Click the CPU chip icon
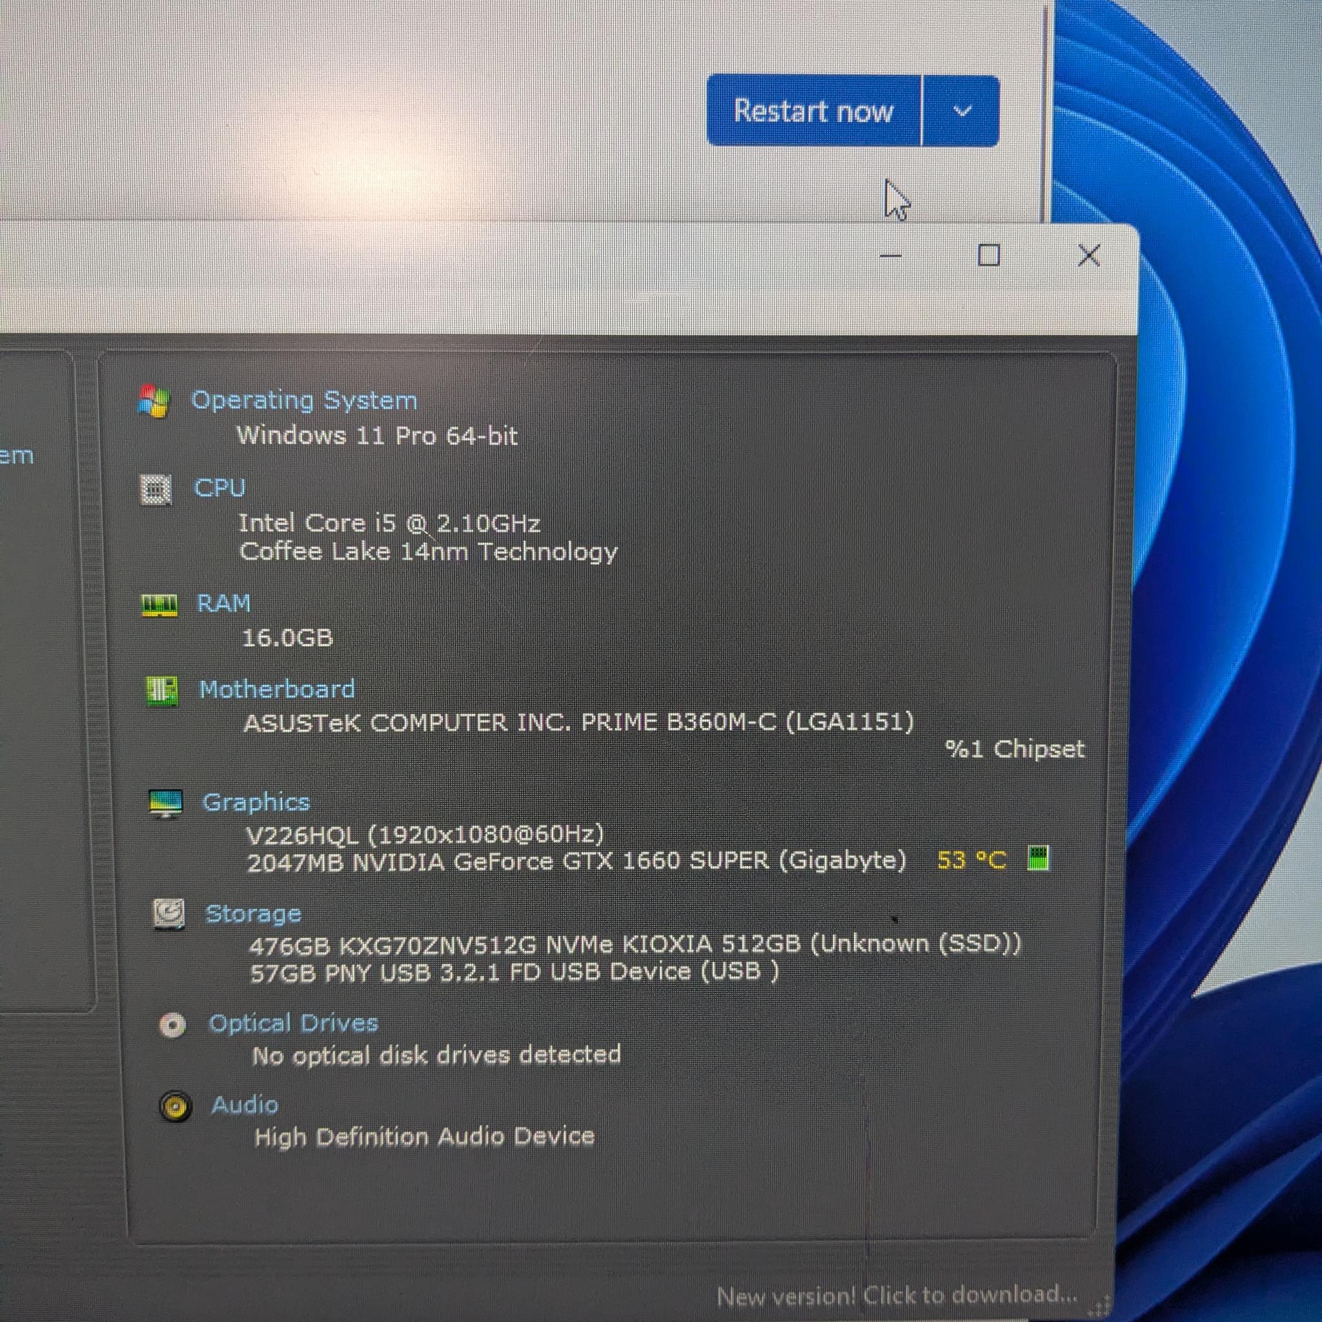This screenshot has height=1322, width=1322. (x=157, y=490)
